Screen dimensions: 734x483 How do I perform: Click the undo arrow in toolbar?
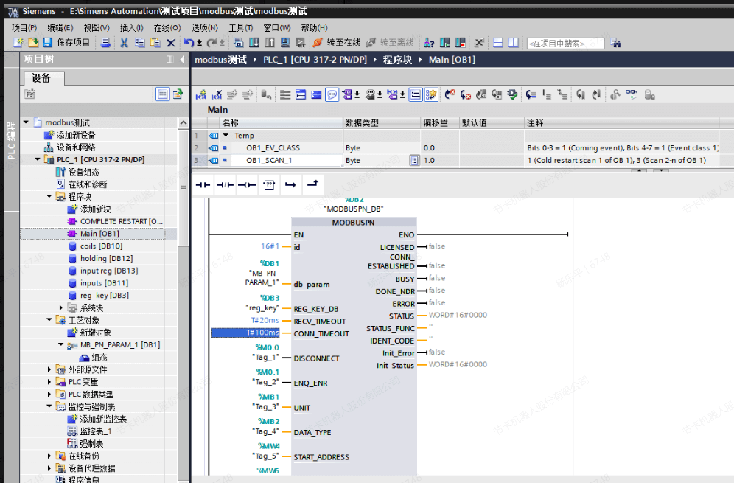point(189,43)
